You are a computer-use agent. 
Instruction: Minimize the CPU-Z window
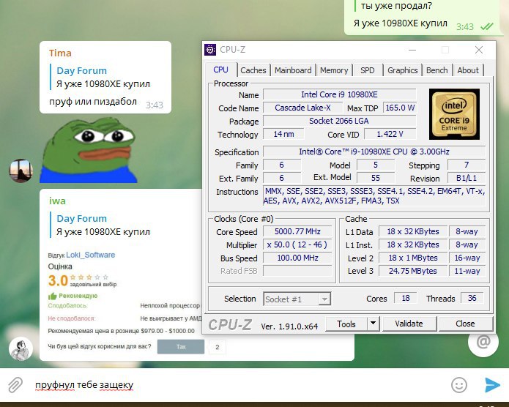click(412, 50)
